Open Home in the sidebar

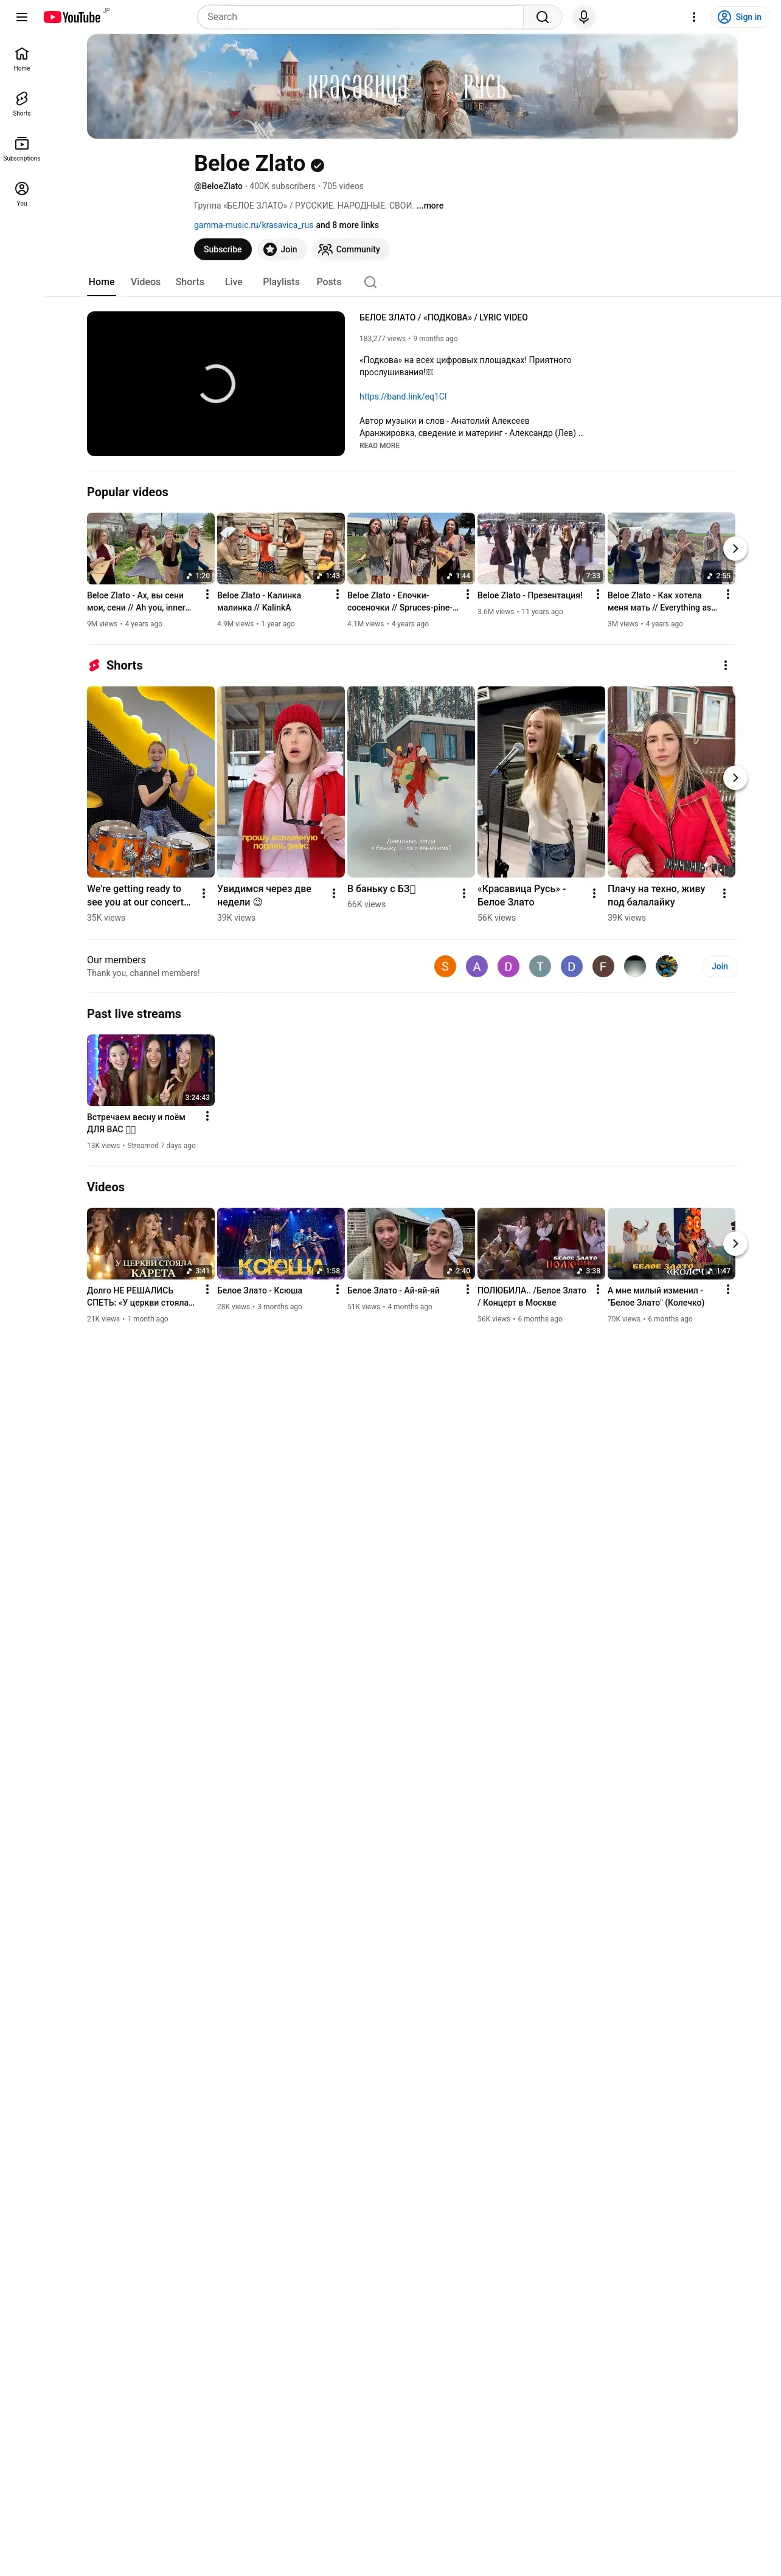pos(21,59)
